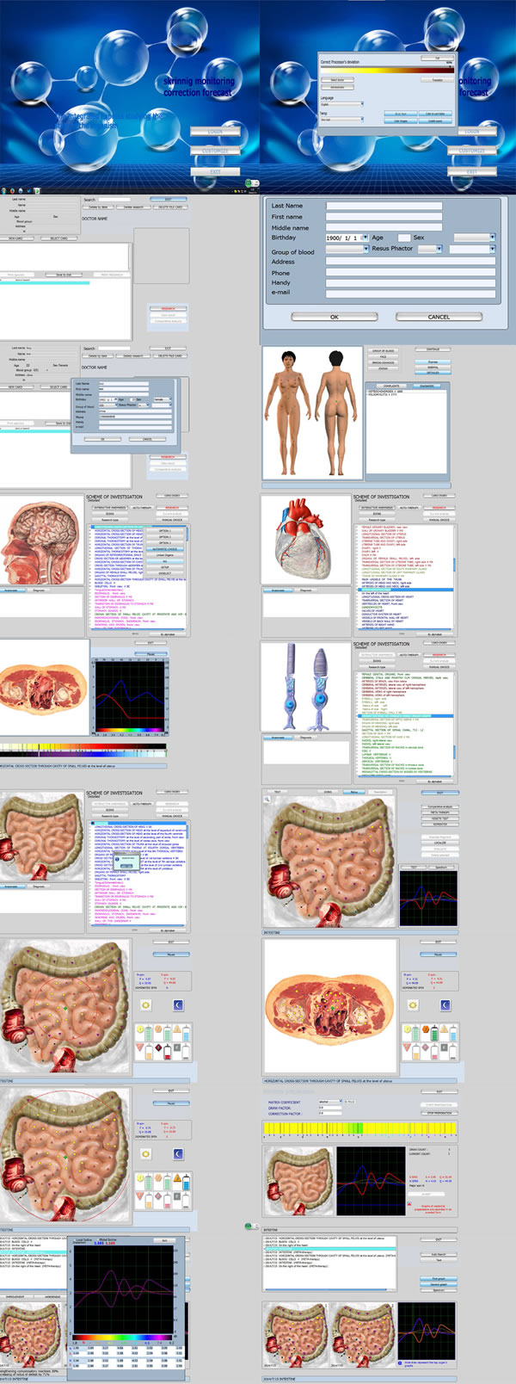Select red inverted triangle icon beside pelvis cross-section

point(406,1048)
